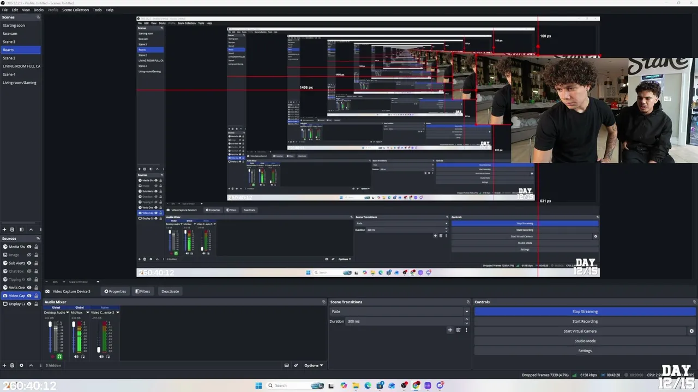
Task: Pop out the Audio Mixer dock
Action: point(324,302)
